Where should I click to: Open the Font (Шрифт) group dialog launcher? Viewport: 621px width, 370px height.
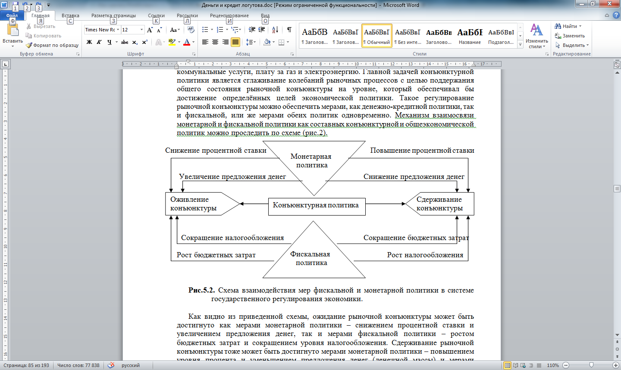(194, 54)
